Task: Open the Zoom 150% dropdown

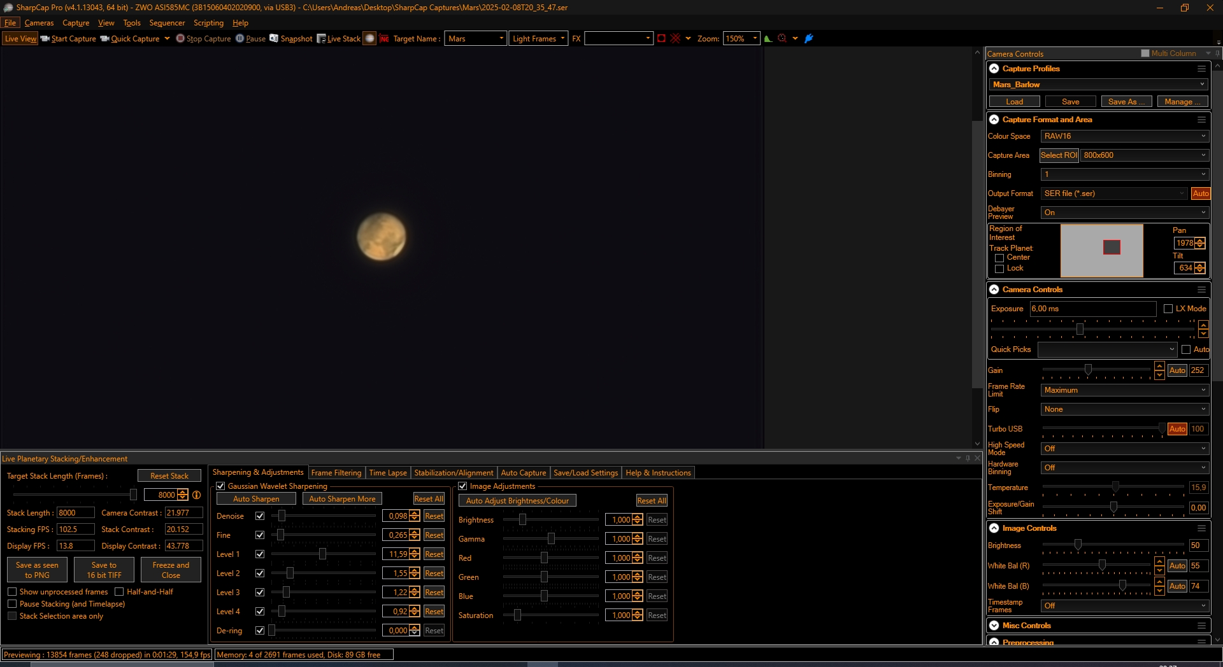Action: point(741,39)
